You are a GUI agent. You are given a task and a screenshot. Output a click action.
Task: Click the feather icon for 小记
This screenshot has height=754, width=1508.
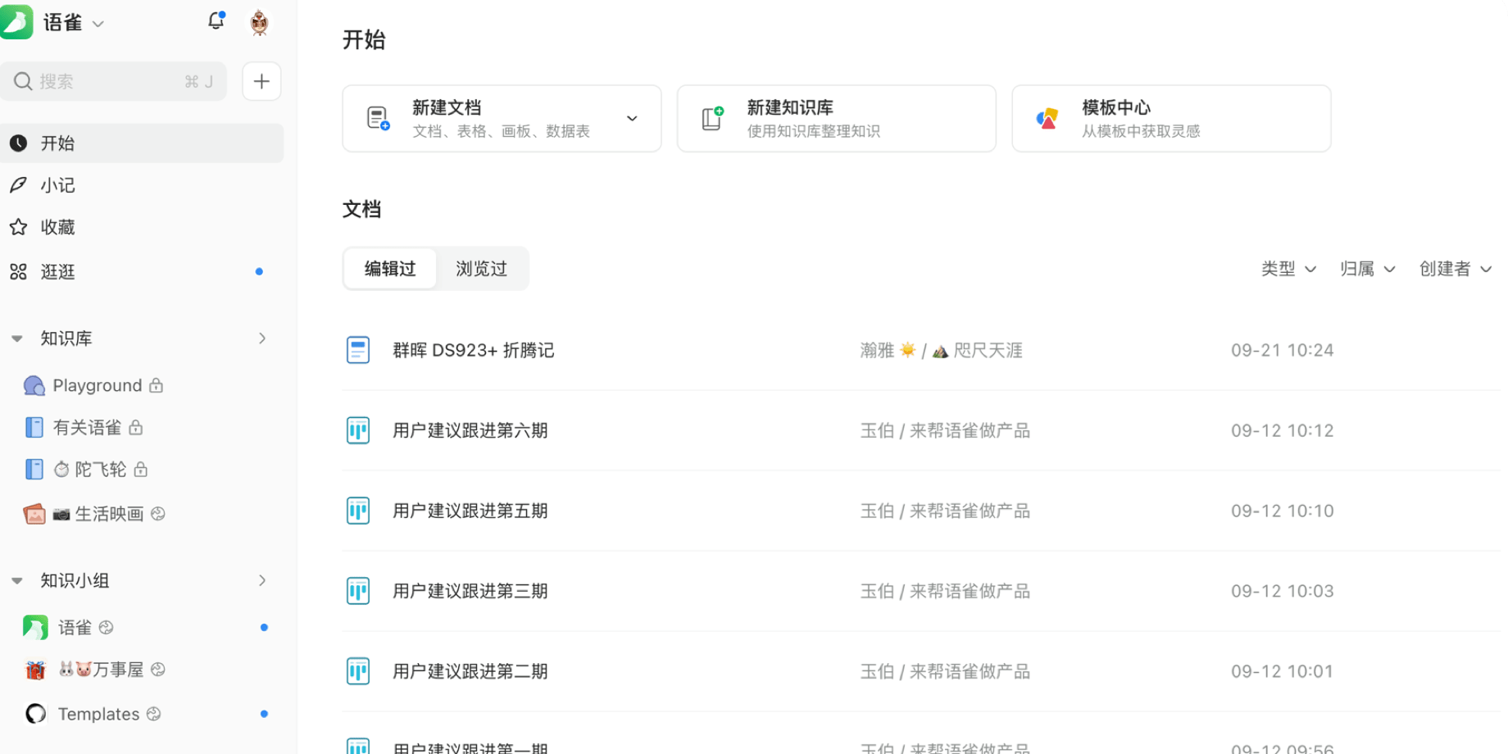(x=19, y=185)
